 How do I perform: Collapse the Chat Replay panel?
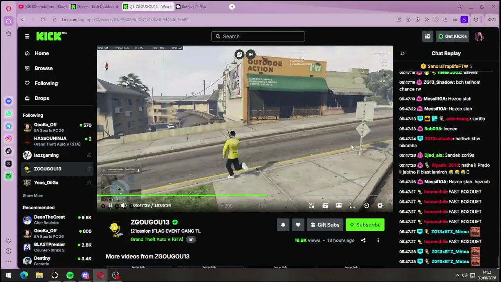(x=402, y=53)
